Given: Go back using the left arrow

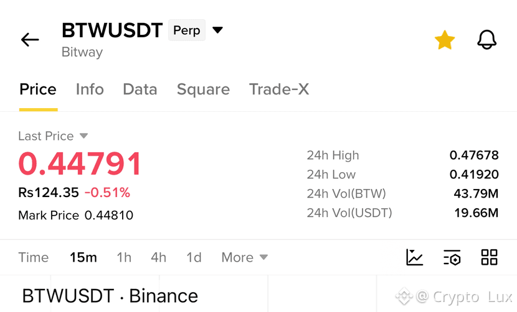Looking at the screenshot, I should pos(30,40).
